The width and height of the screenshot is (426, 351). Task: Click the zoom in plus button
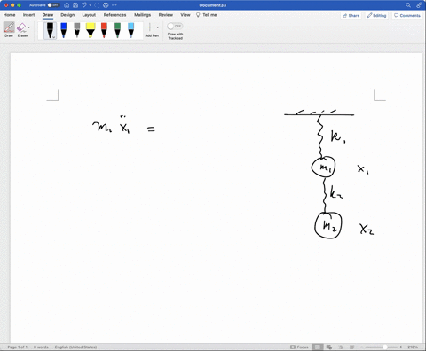point(401,347)
